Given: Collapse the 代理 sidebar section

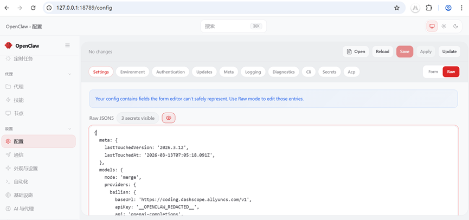Looking at the screenshot, I should [70, 74].
